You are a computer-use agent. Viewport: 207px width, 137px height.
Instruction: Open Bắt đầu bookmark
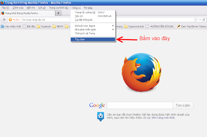(x=29, y=26)
